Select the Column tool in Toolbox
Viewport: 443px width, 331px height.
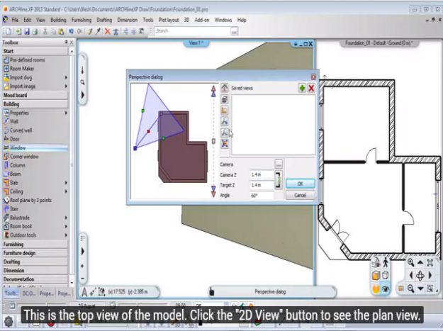point(18,164)
